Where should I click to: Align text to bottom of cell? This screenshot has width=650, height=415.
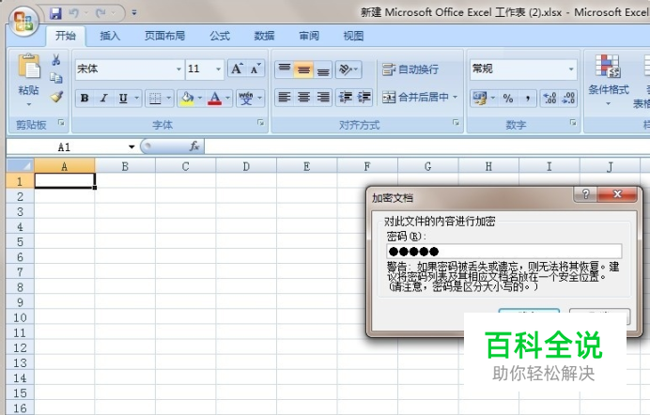(x=323, y=69)
